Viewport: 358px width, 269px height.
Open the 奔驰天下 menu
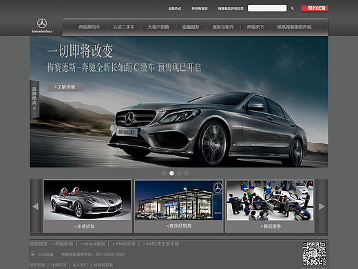[x=255, y=27]
